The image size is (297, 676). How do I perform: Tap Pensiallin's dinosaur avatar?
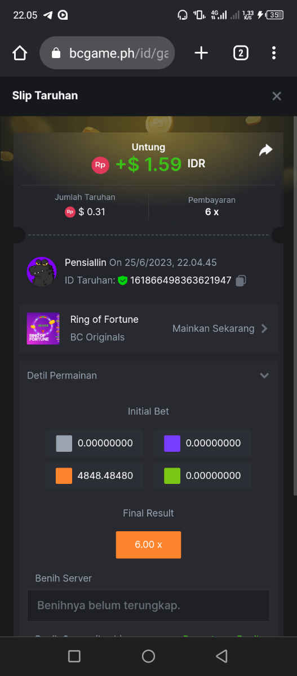click(x=42, y=272)
